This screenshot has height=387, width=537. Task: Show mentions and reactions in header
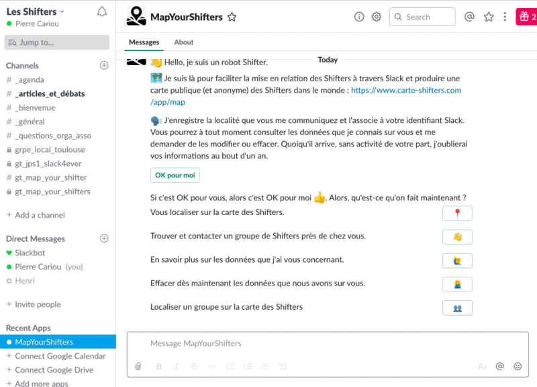(x=470, y=17)
